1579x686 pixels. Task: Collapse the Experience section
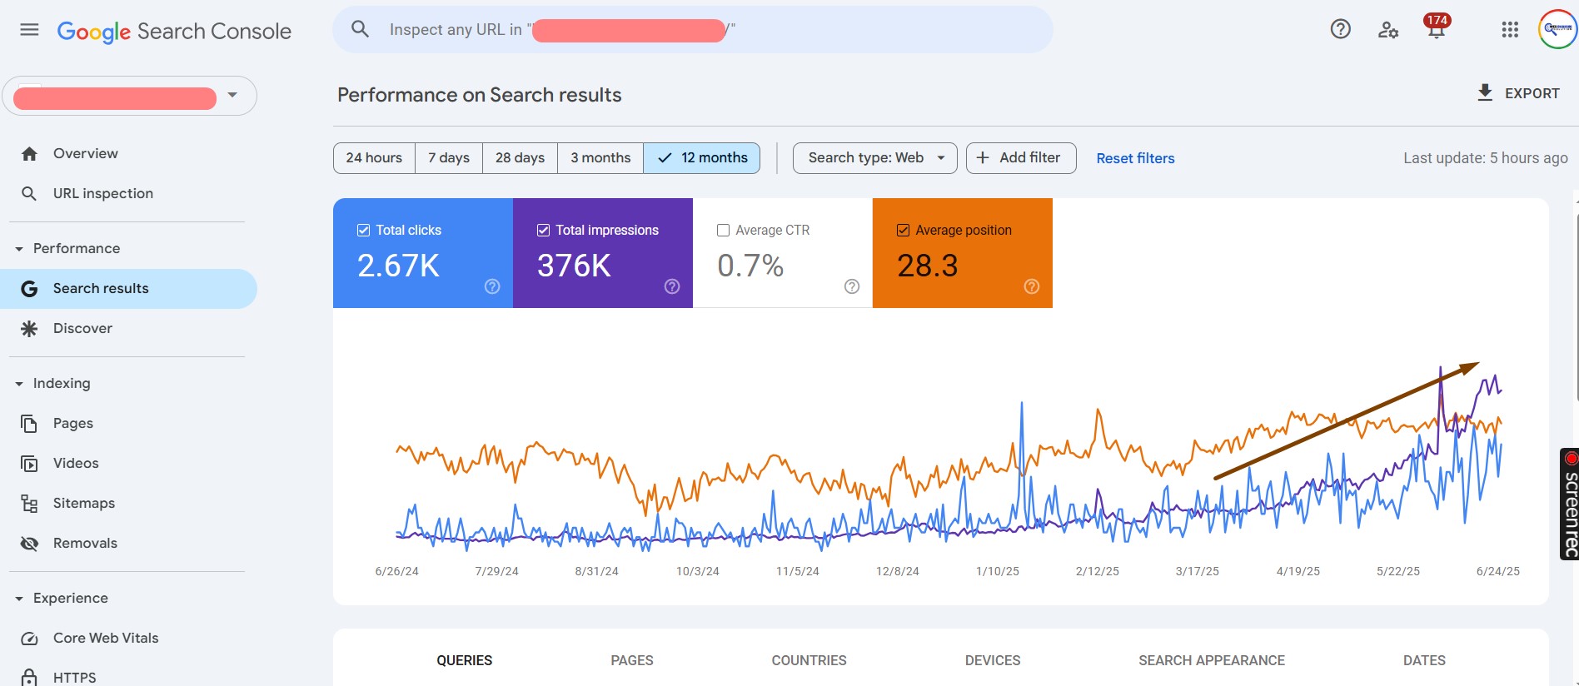[19, 599]
